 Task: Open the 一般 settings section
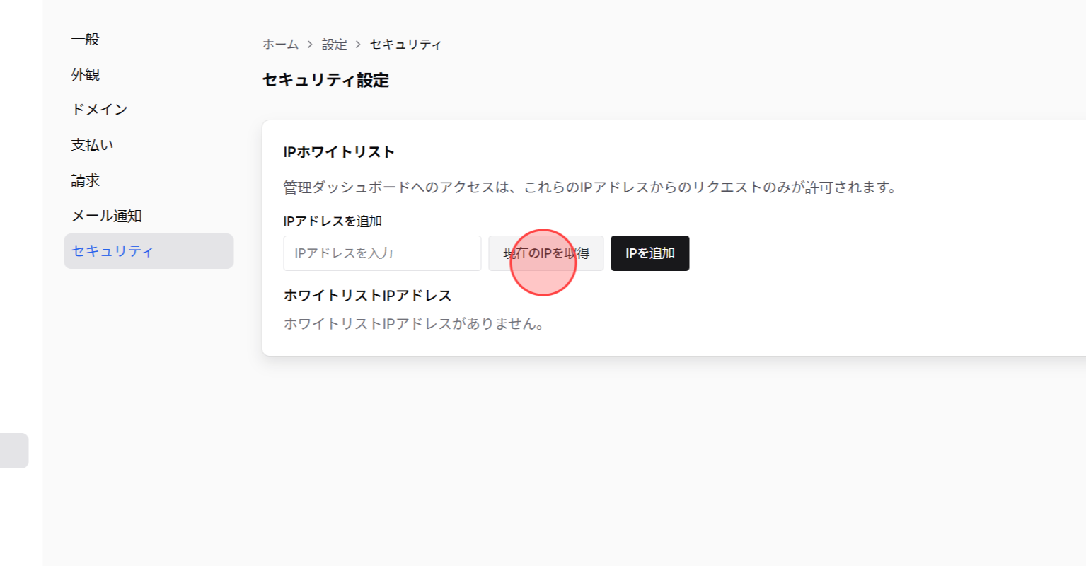[x=85, y=39]
